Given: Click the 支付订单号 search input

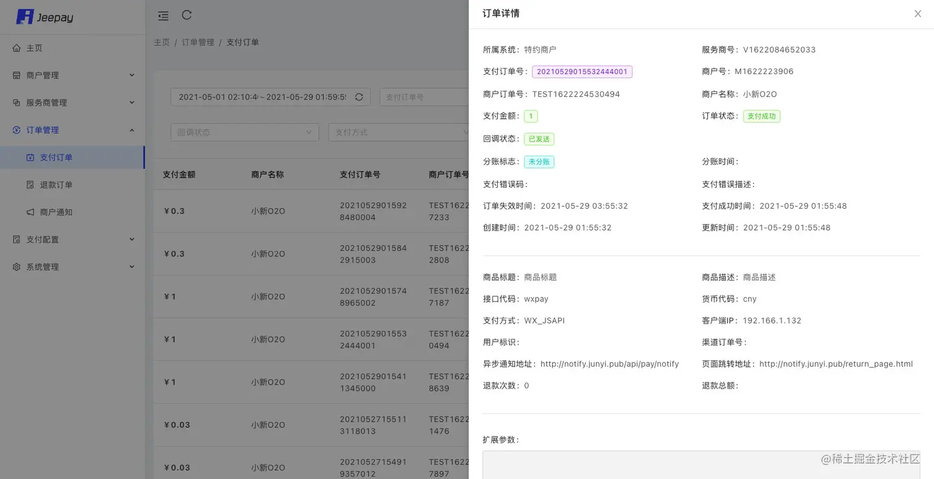Looking at the screenshot, I should (x=424, y=97).
